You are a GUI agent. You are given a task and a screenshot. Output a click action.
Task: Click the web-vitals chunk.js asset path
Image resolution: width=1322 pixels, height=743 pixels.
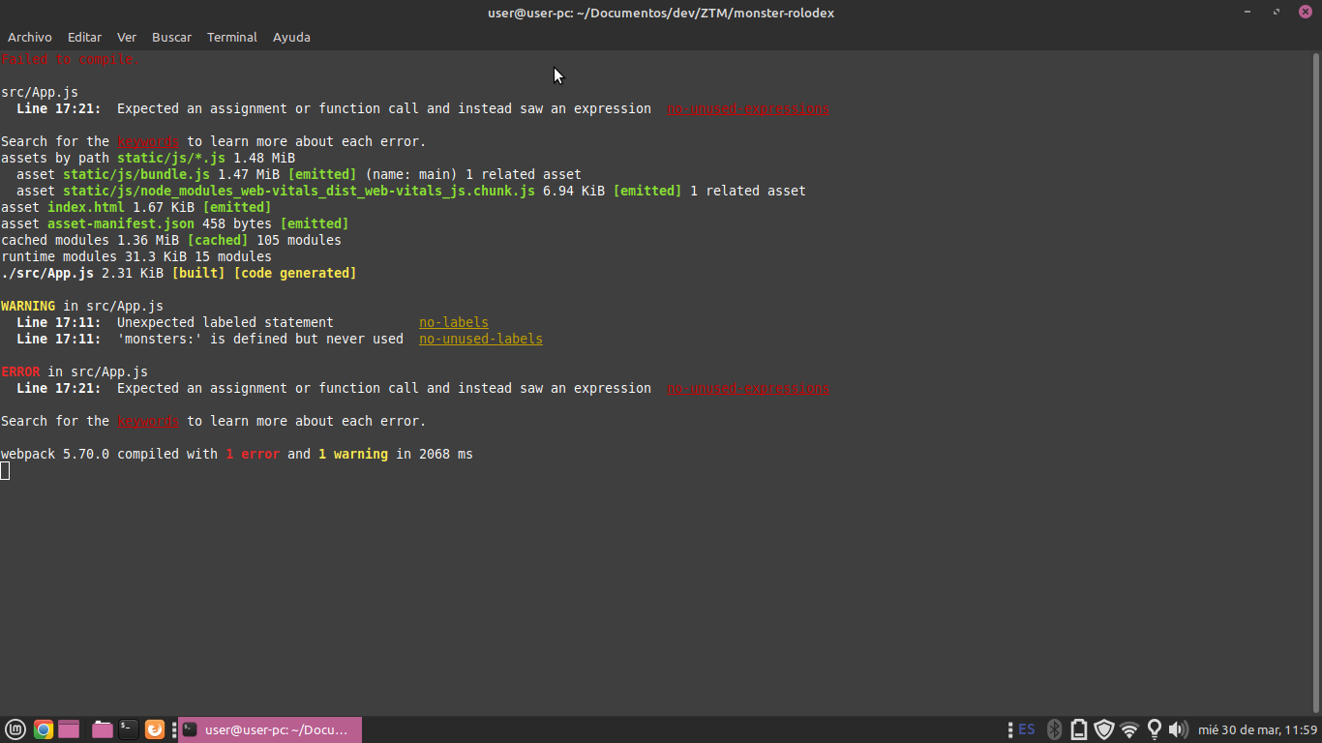point(299,191)
